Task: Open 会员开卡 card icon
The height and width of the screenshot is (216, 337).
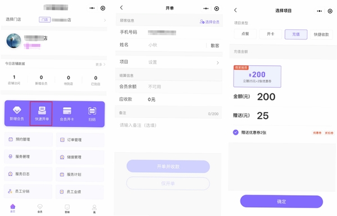Action: (x=67, y=111)
